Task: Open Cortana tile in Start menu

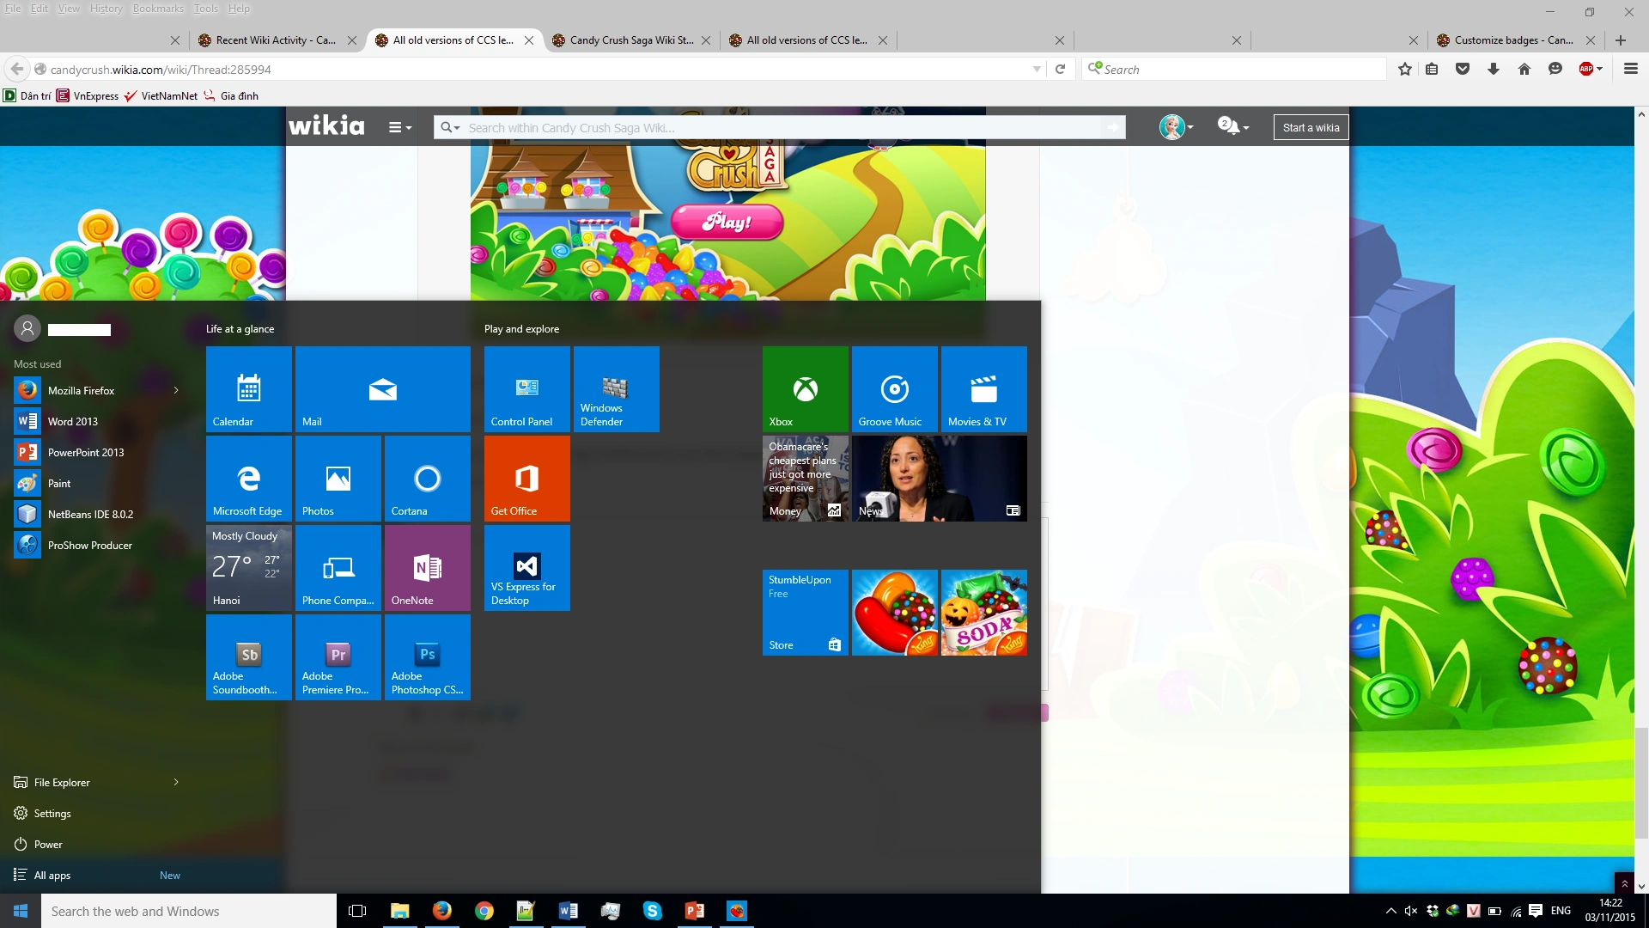Action: tap(427, 479)
